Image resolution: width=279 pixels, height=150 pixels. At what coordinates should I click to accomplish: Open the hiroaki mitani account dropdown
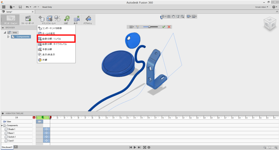coord(262,7)
